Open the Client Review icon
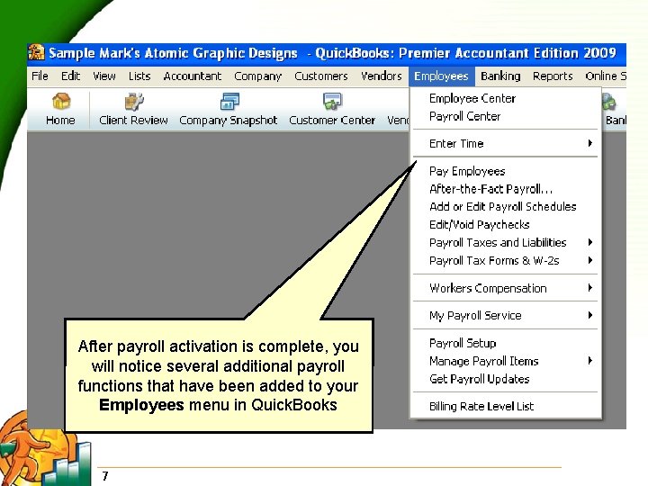The image size is (648, 486). click(134, 102)
